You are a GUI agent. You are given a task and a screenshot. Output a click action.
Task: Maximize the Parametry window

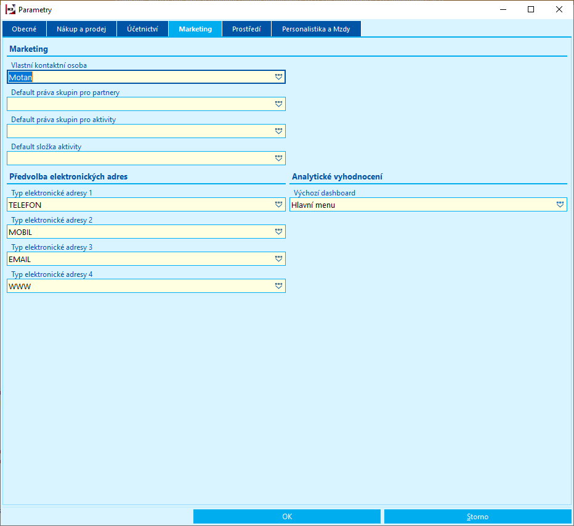[531, 9]
